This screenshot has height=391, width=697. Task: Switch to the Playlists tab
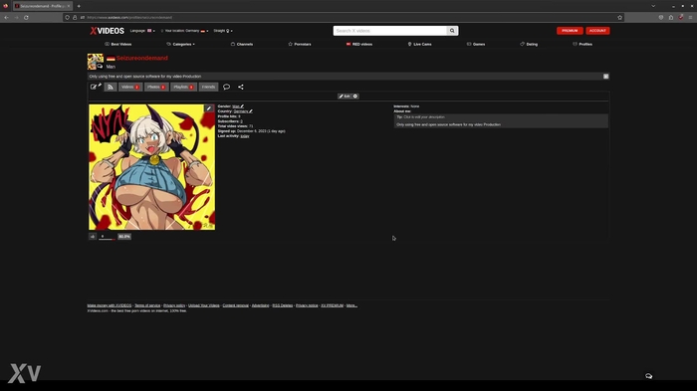183,88
